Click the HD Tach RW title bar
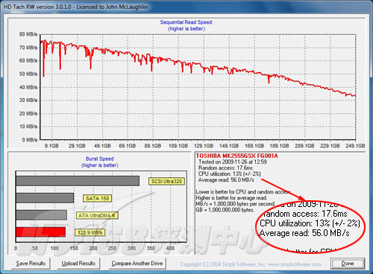 pos(186,7)
